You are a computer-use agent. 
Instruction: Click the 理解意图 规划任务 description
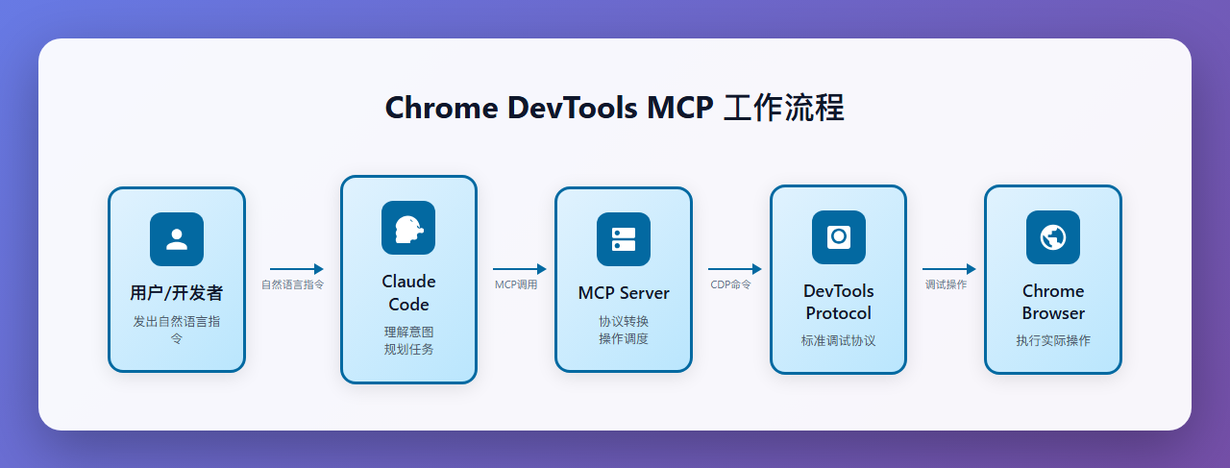(x=408, y=340)
